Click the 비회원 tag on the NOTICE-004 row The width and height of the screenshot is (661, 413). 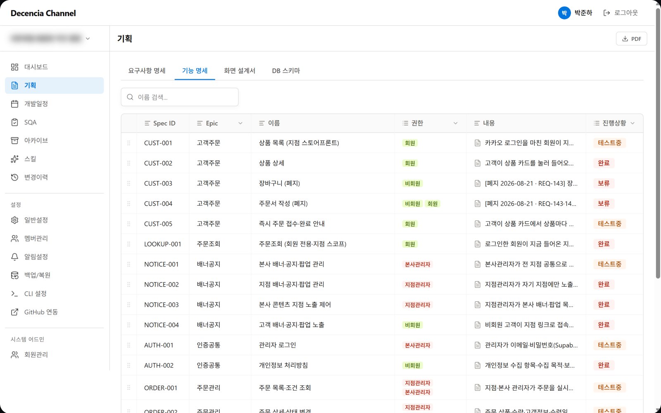[x=413, y=325]
